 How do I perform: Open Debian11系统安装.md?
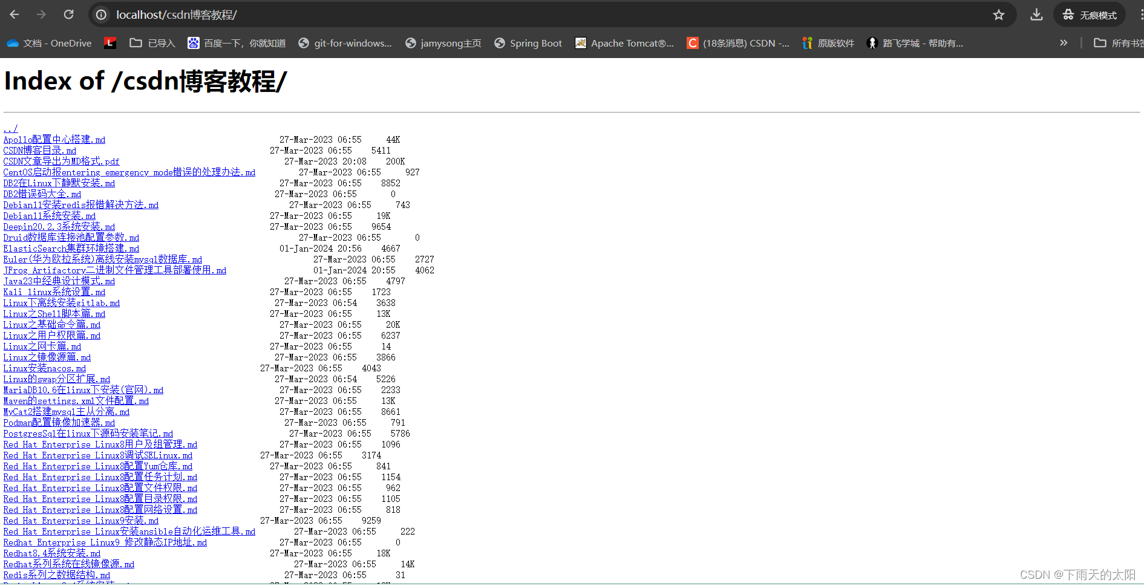(50, 216)
